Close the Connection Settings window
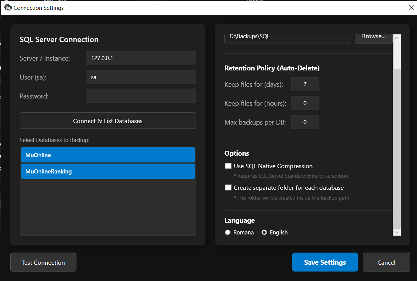Image resolution: width=417 pixels, height=281 pixels. tap(412, 8)
